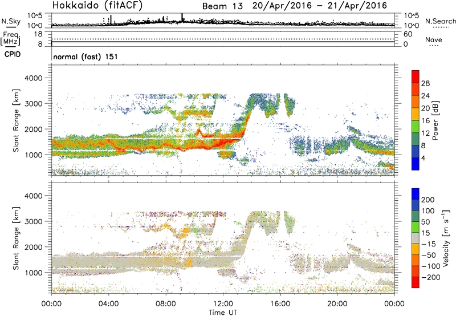Click the velocity panel 'Slant Range [km]' label

(16, 238)
